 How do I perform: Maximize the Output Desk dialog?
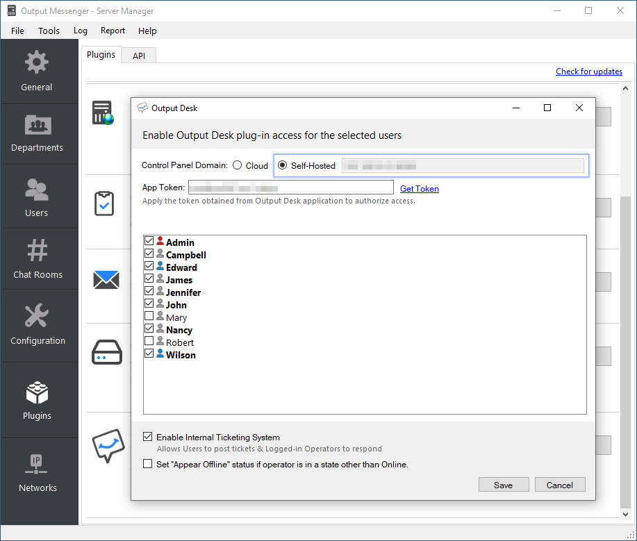click(547, 108)
